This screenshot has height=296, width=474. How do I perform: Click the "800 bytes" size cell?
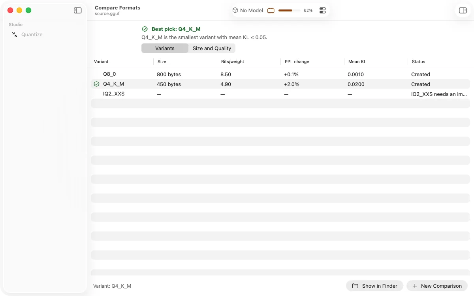pyautogui.click(x=169, y=74)
